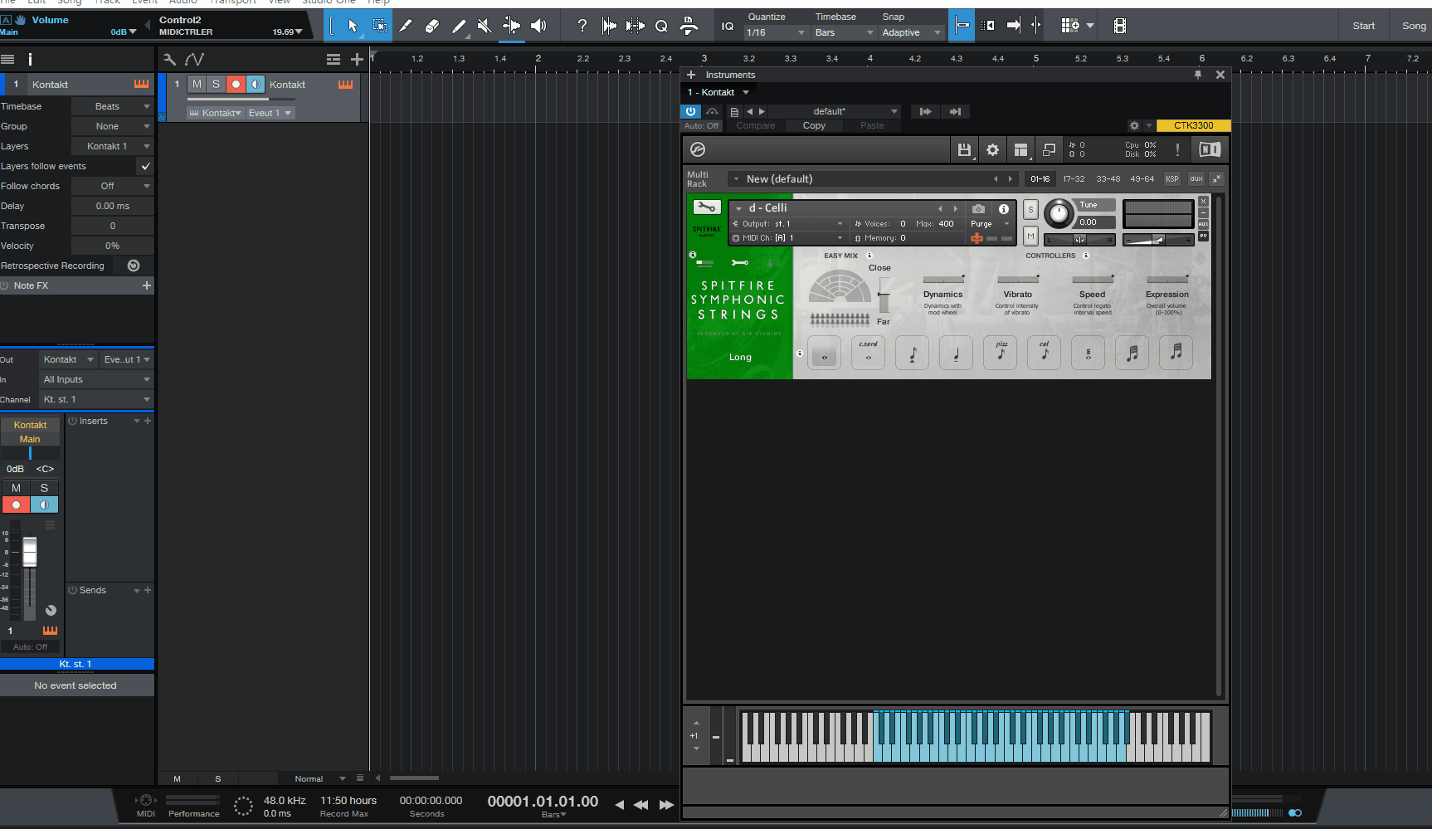Select the Mute tool

[485, 26]
